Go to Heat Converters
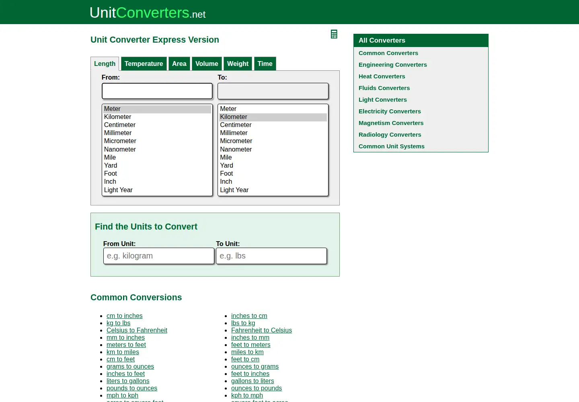Screen dimensions: 579x402 382,76
